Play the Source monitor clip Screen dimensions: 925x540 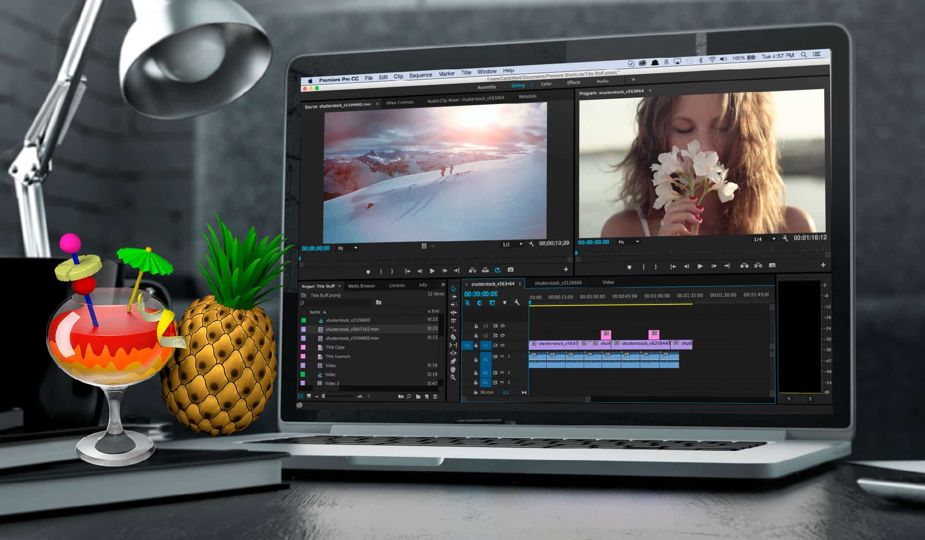tap(432, 271)
